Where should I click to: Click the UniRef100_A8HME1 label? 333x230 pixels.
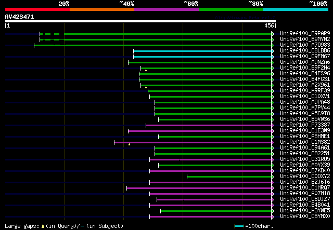coord(305,137)
